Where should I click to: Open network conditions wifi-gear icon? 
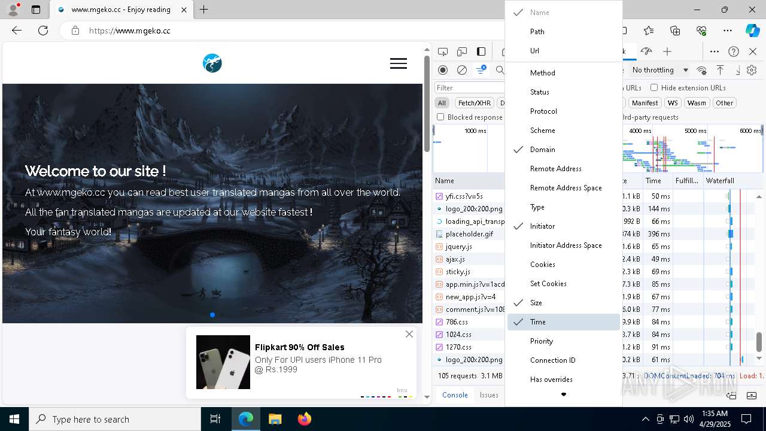(702, 70)
